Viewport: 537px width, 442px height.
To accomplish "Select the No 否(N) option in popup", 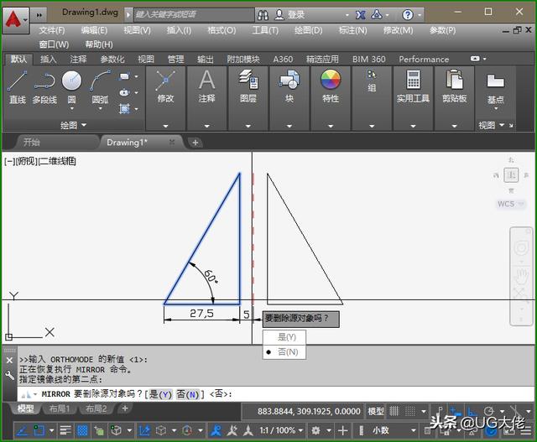I will coord(284,351).
